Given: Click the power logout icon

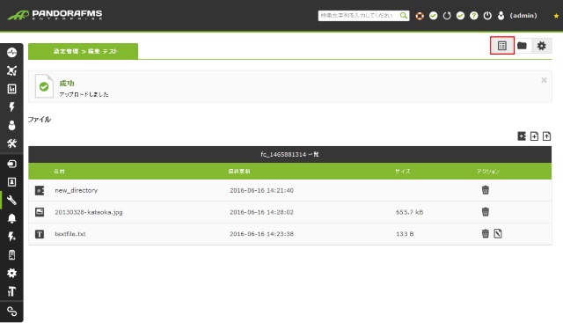Looking at the screenshot, I should (487, 16).
